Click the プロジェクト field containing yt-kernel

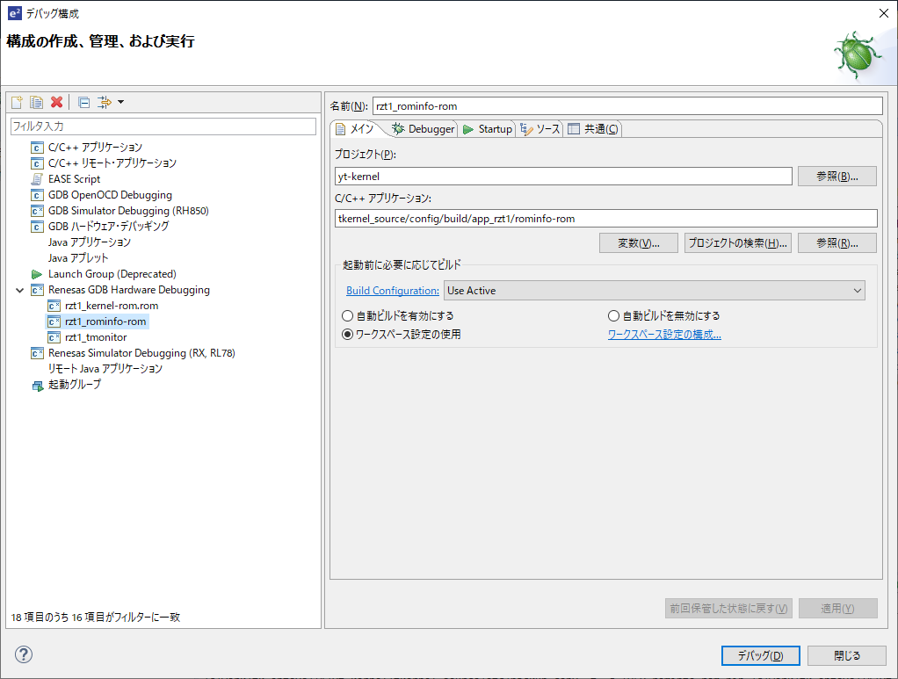coord(563,177)
